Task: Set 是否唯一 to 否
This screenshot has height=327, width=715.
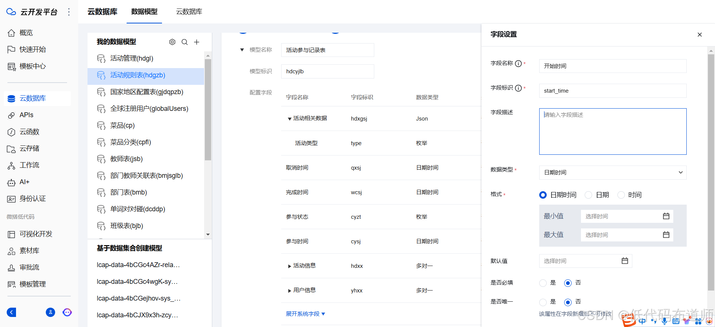Action: 568,302
